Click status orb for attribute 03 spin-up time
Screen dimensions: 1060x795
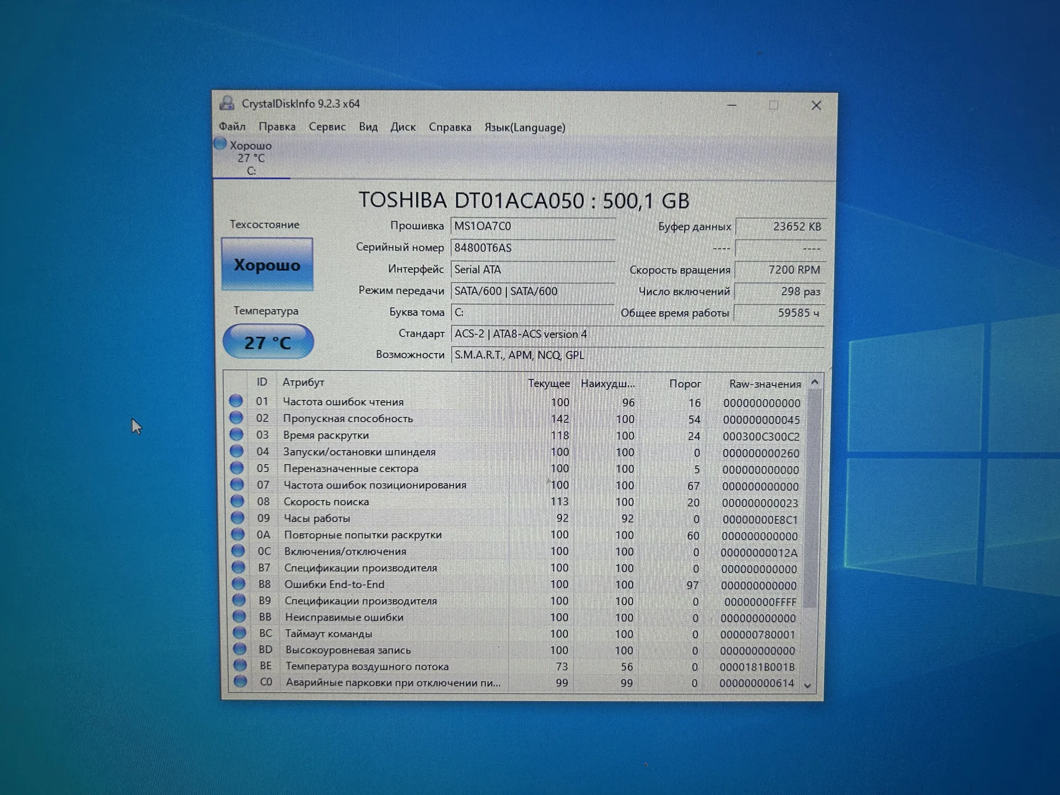pos(237,434)
